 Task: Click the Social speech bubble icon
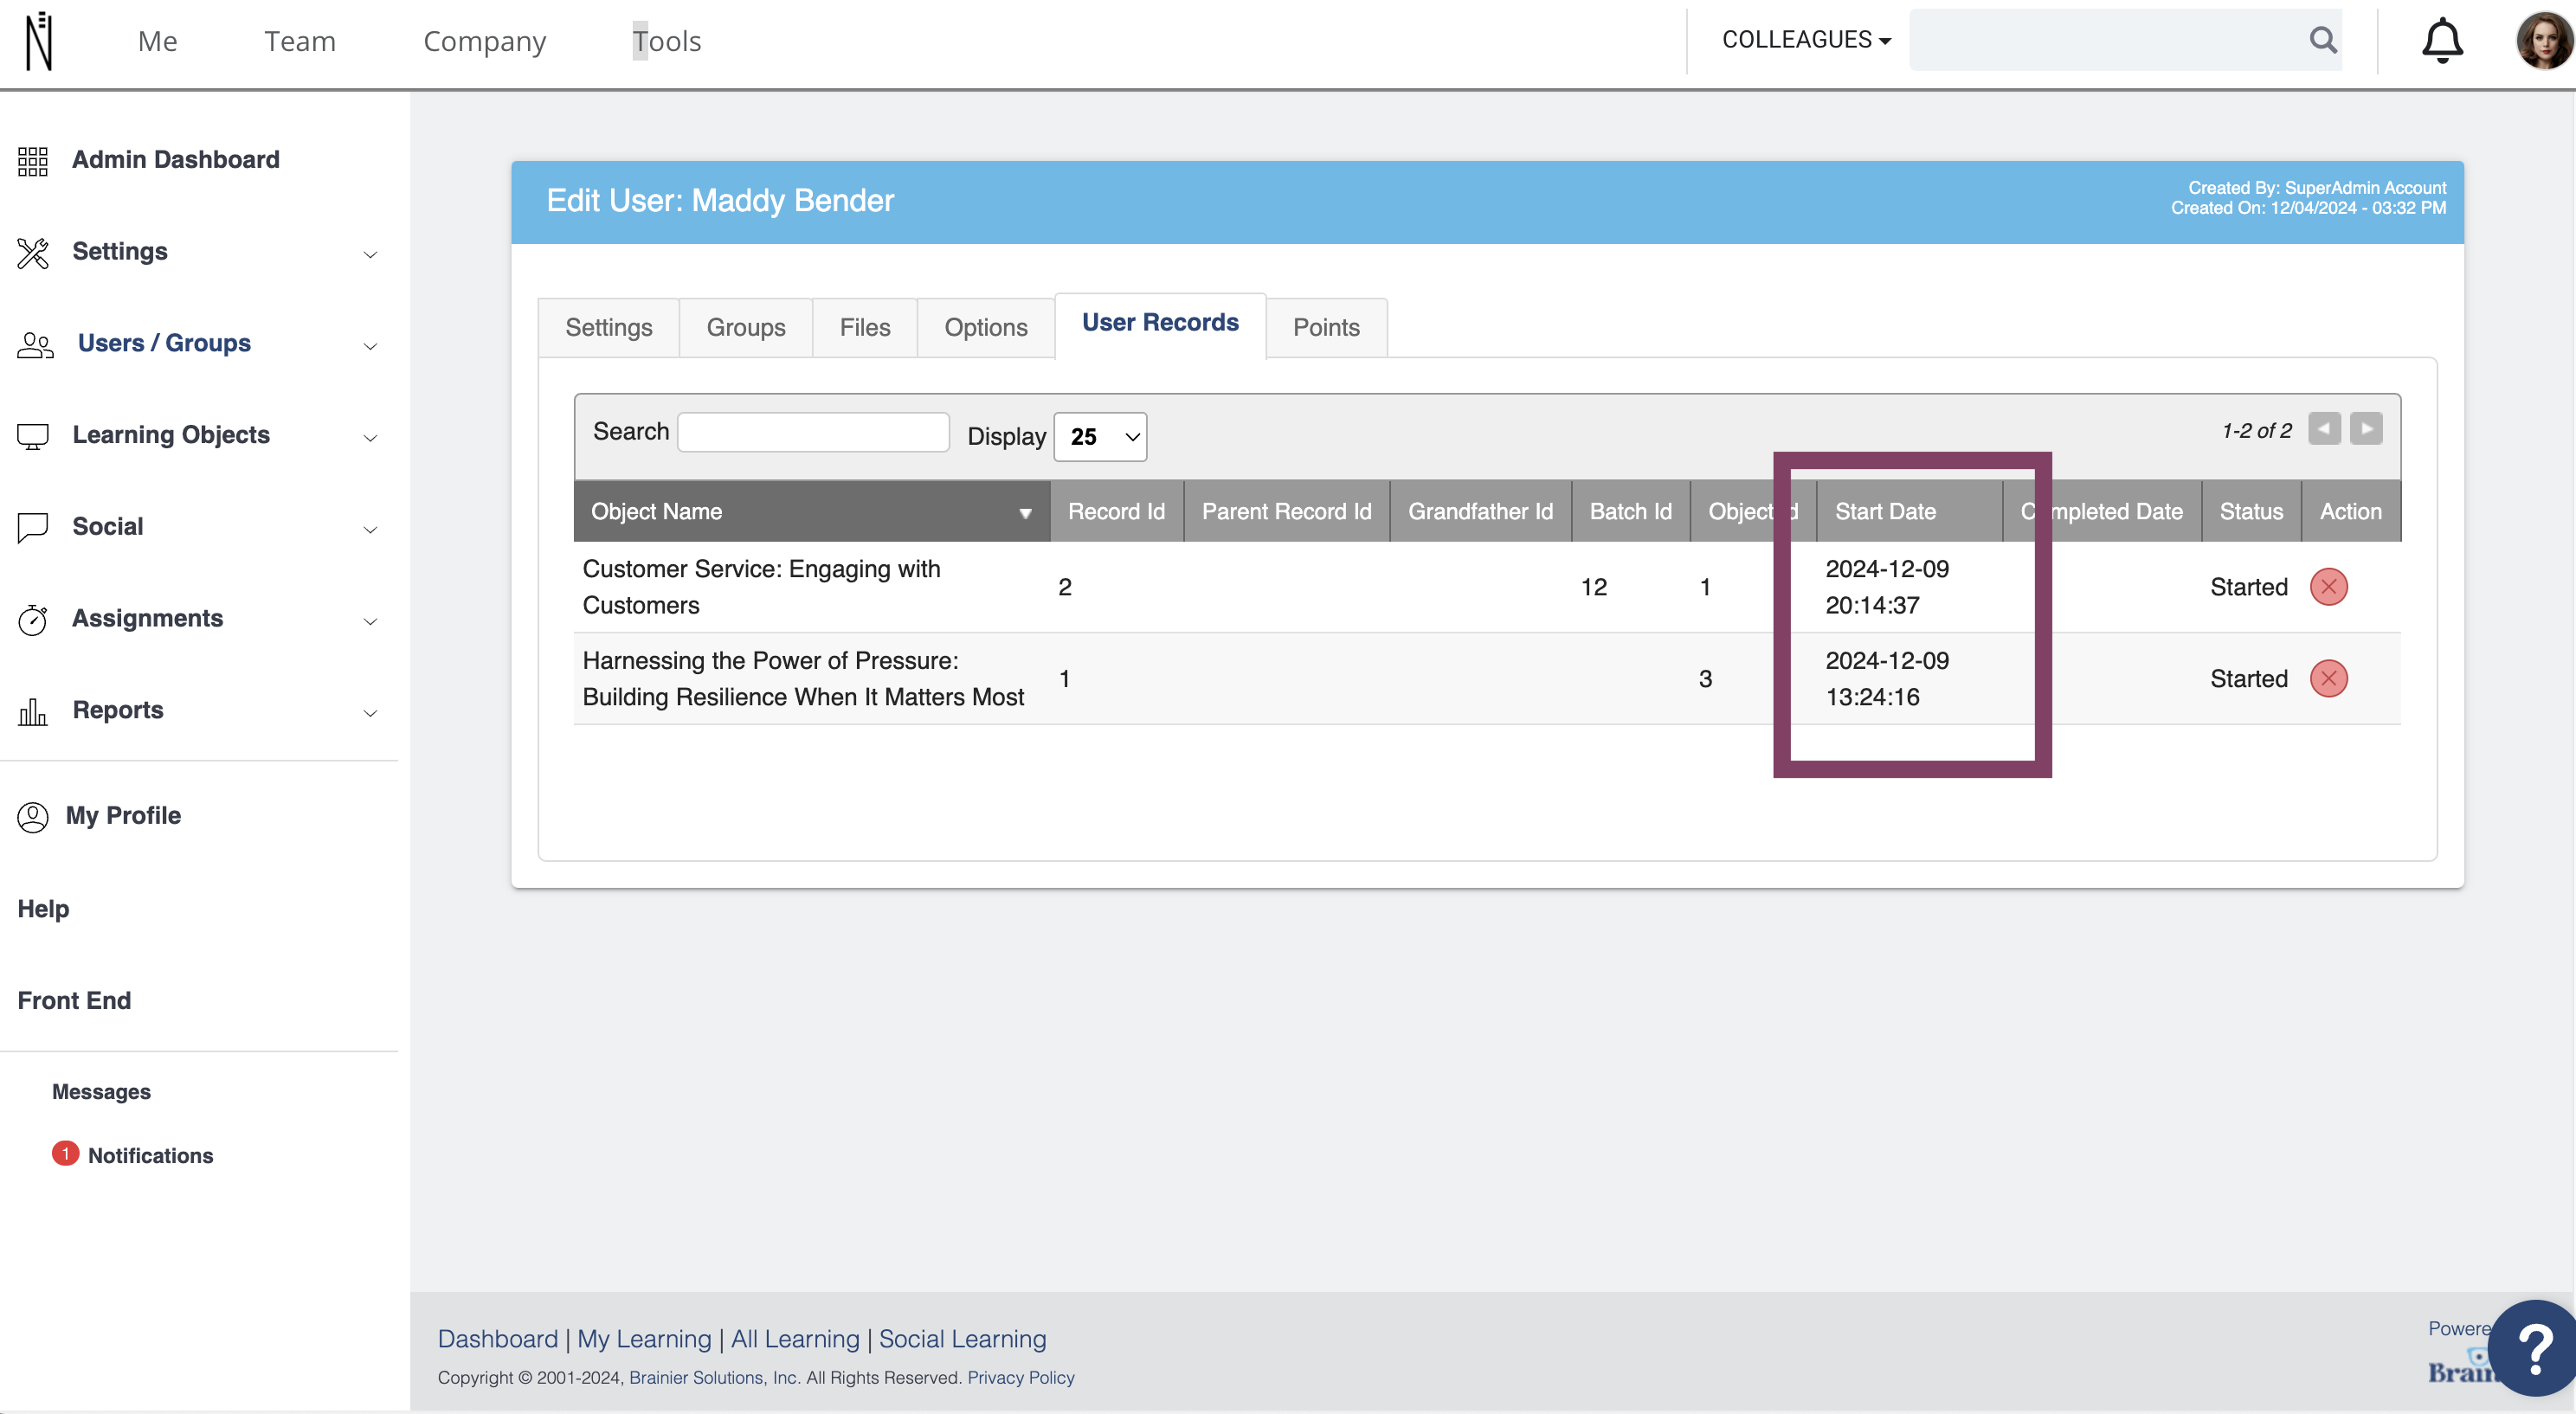point(33,527)
